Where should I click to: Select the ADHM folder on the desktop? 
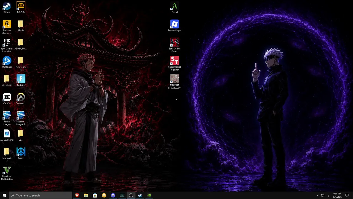click(21, 26)
